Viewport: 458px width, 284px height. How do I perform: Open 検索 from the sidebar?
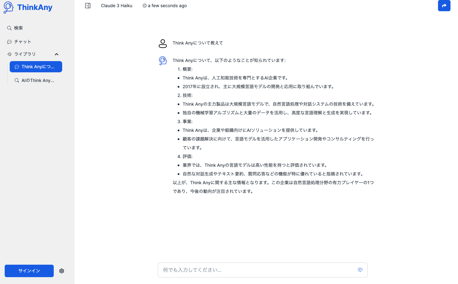(x=19, y=28)
